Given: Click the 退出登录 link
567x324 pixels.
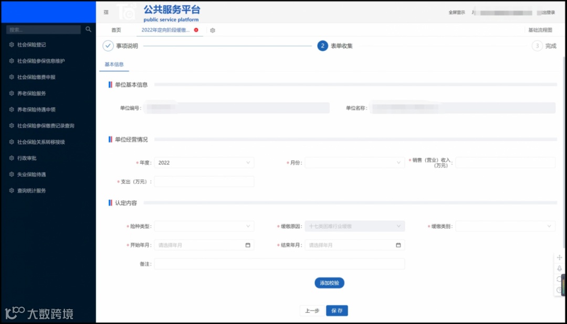Looking at the screenshot, I should pos(547,12).
